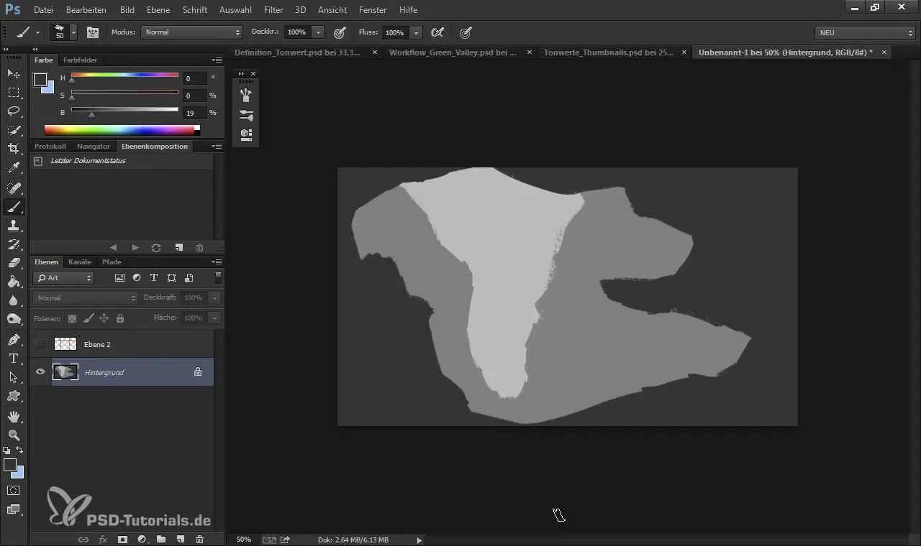The image size is (921, 546).
Task: Toggle the layer filter switch
Action: [x=218, y=277]
